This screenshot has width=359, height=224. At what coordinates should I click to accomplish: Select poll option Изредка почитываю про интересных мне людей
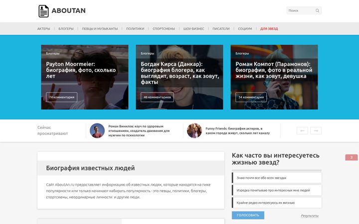click(x=277, y=190)
